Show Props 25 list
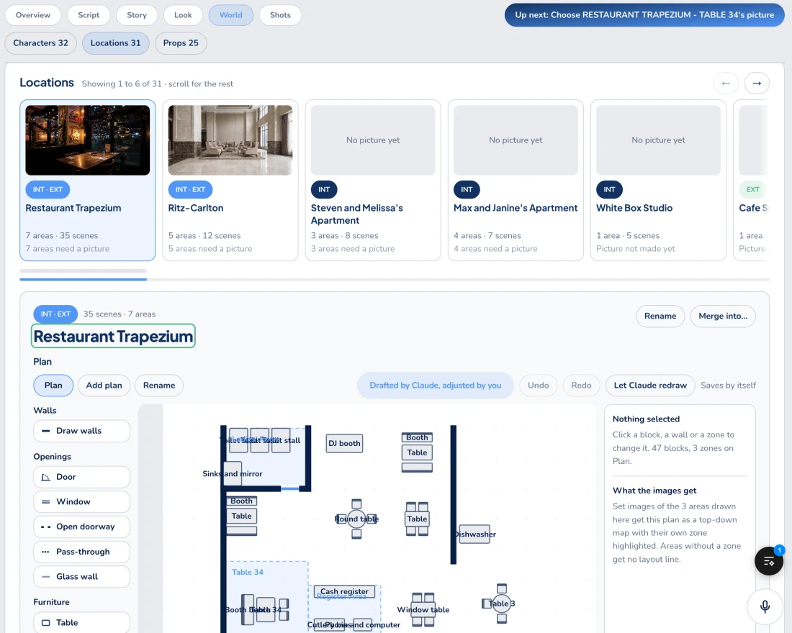Image resolution: width=792 pixels, height=633 pixels. (181, 43)
